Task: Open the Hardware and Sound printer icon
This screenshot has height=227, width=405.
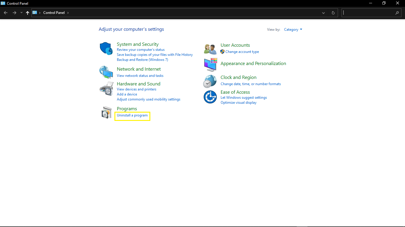Action: point(106,88)
